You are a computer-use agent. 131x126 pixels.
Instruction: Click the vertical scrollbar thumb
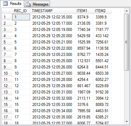pos(126,42)
